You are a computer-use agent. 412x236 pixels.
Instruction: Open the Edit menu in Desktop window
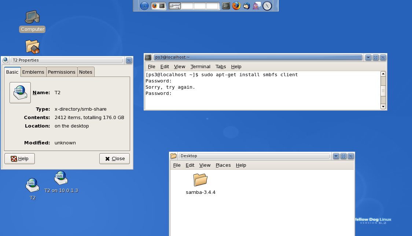(190, 165)
